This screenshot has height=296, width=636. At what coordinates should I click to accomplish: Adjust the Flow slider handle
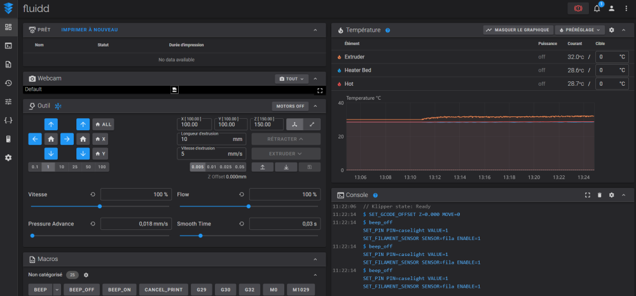coord(249,206)
